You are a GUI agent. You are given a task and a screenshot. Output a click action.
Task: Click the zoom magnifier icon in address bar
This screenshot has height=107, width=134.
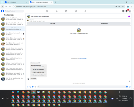119,7
